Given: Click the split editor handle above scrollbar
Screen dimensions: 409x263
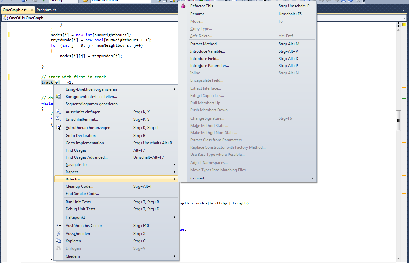Looking at the screenshot, I should coord(398,24).
